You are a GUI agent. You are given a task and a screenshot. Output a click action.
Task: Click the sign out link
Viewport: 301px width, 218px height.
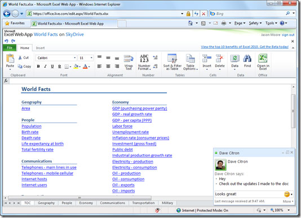(288, 35)
